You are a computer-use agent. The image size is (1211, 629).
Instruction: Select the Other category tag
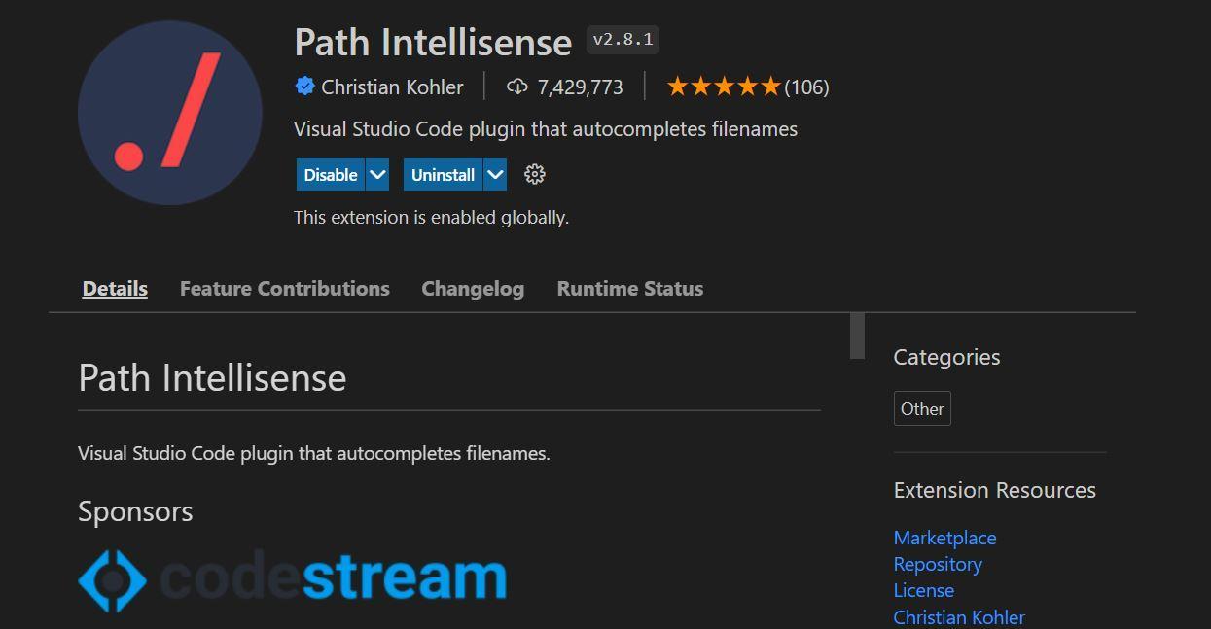point(921,408)
